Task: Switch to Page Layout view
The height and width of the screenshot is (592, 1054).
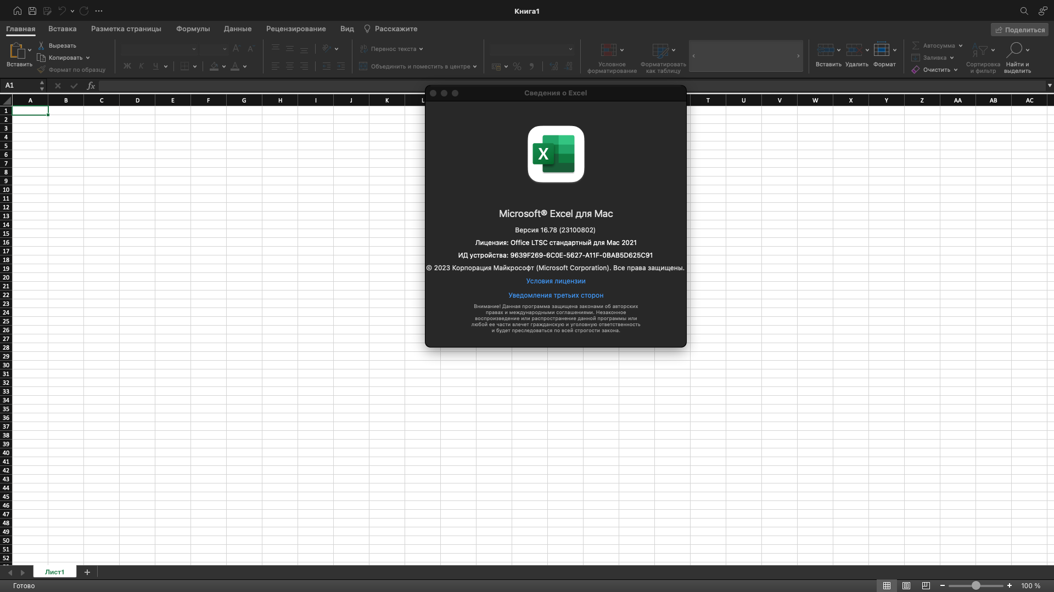Action: pyautogui.click(x=906, y=586)
